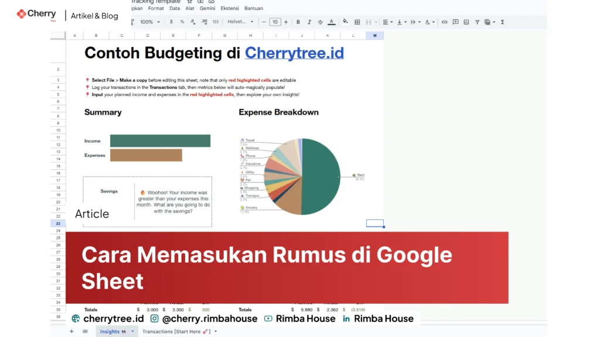Open the Helvet... font dropdown
This screenshot has height=337, width=600.
click(x=240, y=22)
